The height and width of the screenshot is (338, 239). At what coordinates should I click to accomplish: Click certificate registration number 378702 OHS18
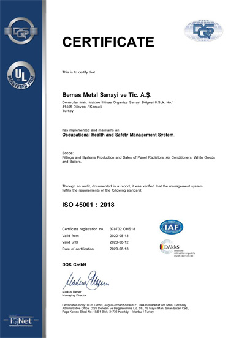[123, 229]
